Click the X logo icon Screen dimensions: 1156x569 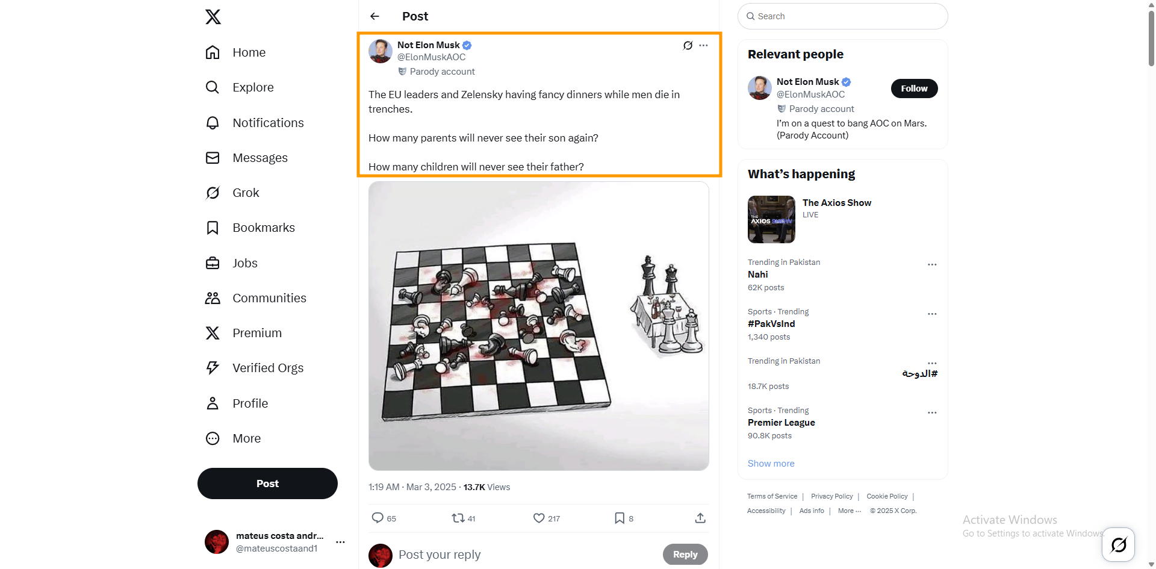pos(213,17)
